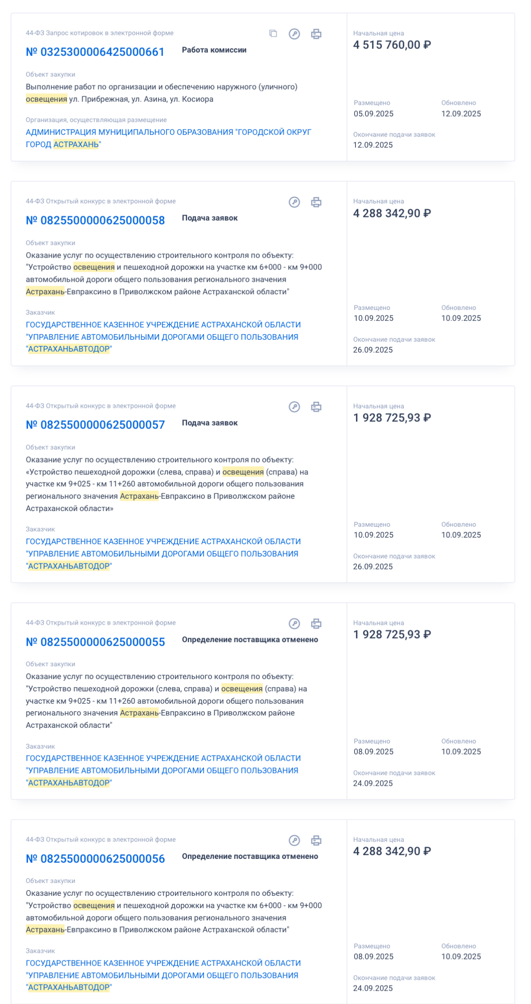Viewport: 531px width, 1004px height.
Task: Open tender № 0825500000625000058
Action: (x=95, y=221)
